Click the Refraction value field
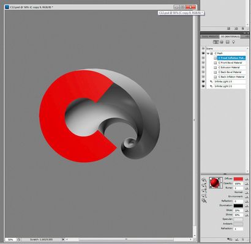Viewport: 251px width, 244px height. [238, 229]
